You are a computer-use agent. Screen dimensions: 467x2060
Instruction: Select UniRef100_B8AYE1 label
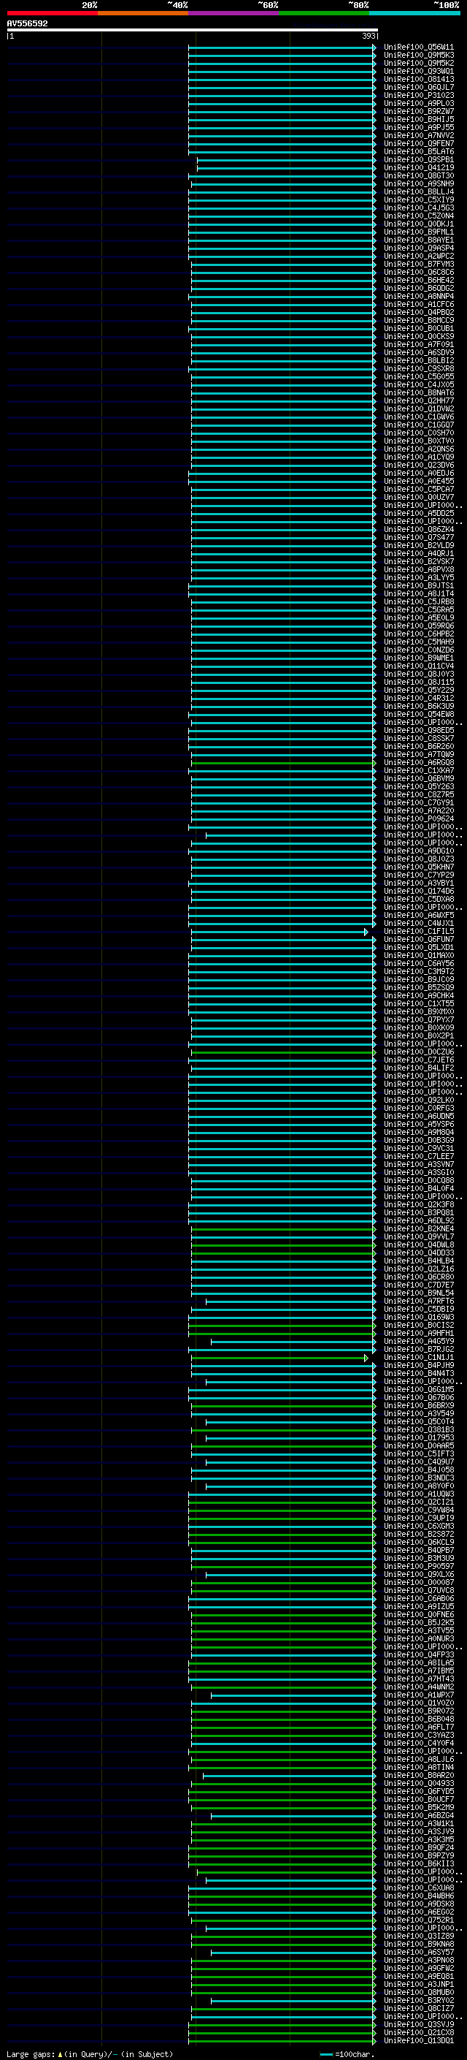419,240
